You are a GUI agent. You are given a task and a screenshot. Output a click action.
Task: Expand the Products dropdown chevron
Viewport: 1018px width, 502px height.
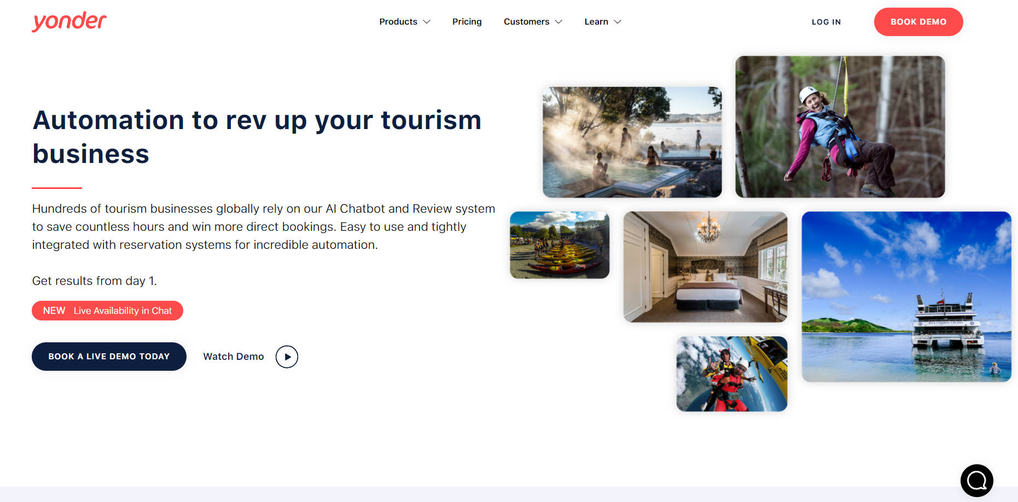click(x=427, y=22)
